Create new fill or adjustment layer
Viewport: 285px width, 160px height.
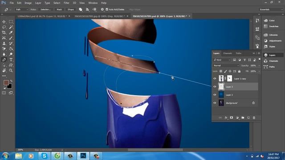pos(237,118)
